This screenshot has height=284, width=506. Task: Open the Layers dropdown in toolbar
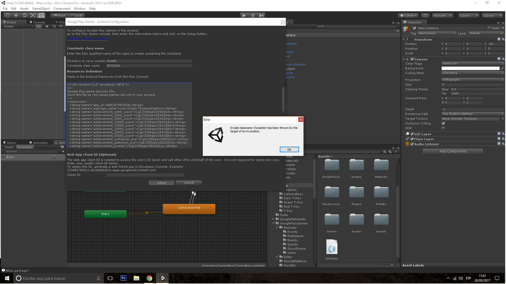point(468,15)
